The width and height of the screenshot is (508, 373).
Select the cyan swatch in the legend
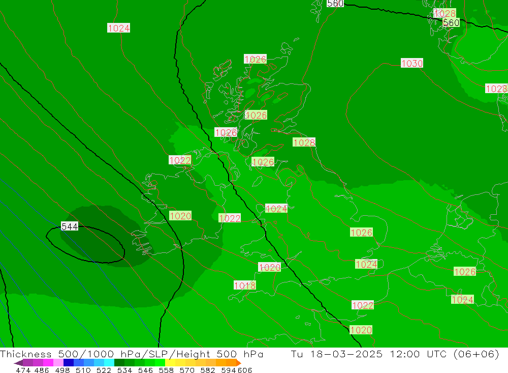109,363
